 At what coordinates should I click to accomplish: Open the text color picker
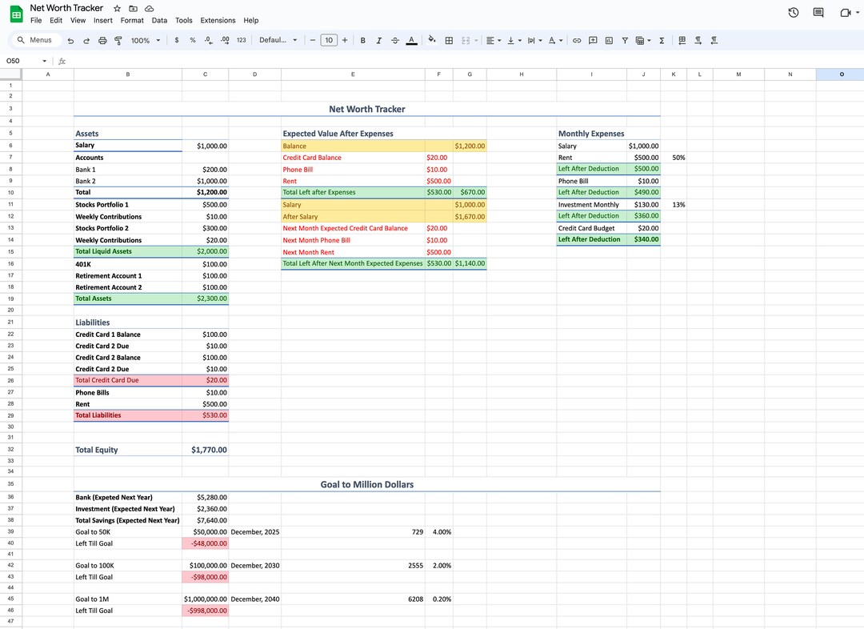412,40
